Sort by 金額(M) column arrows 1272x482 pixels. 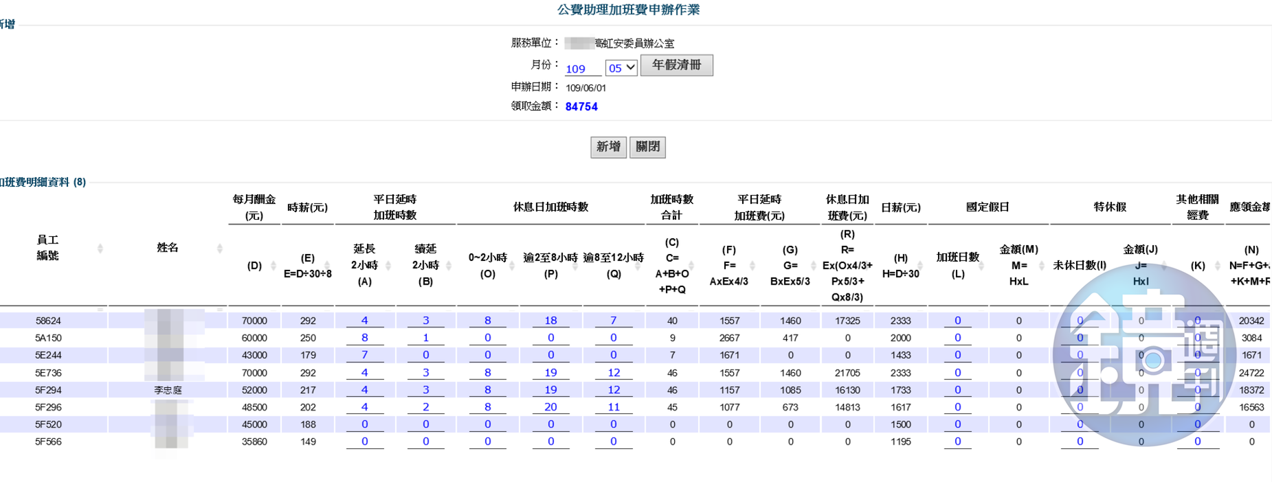1042,266
